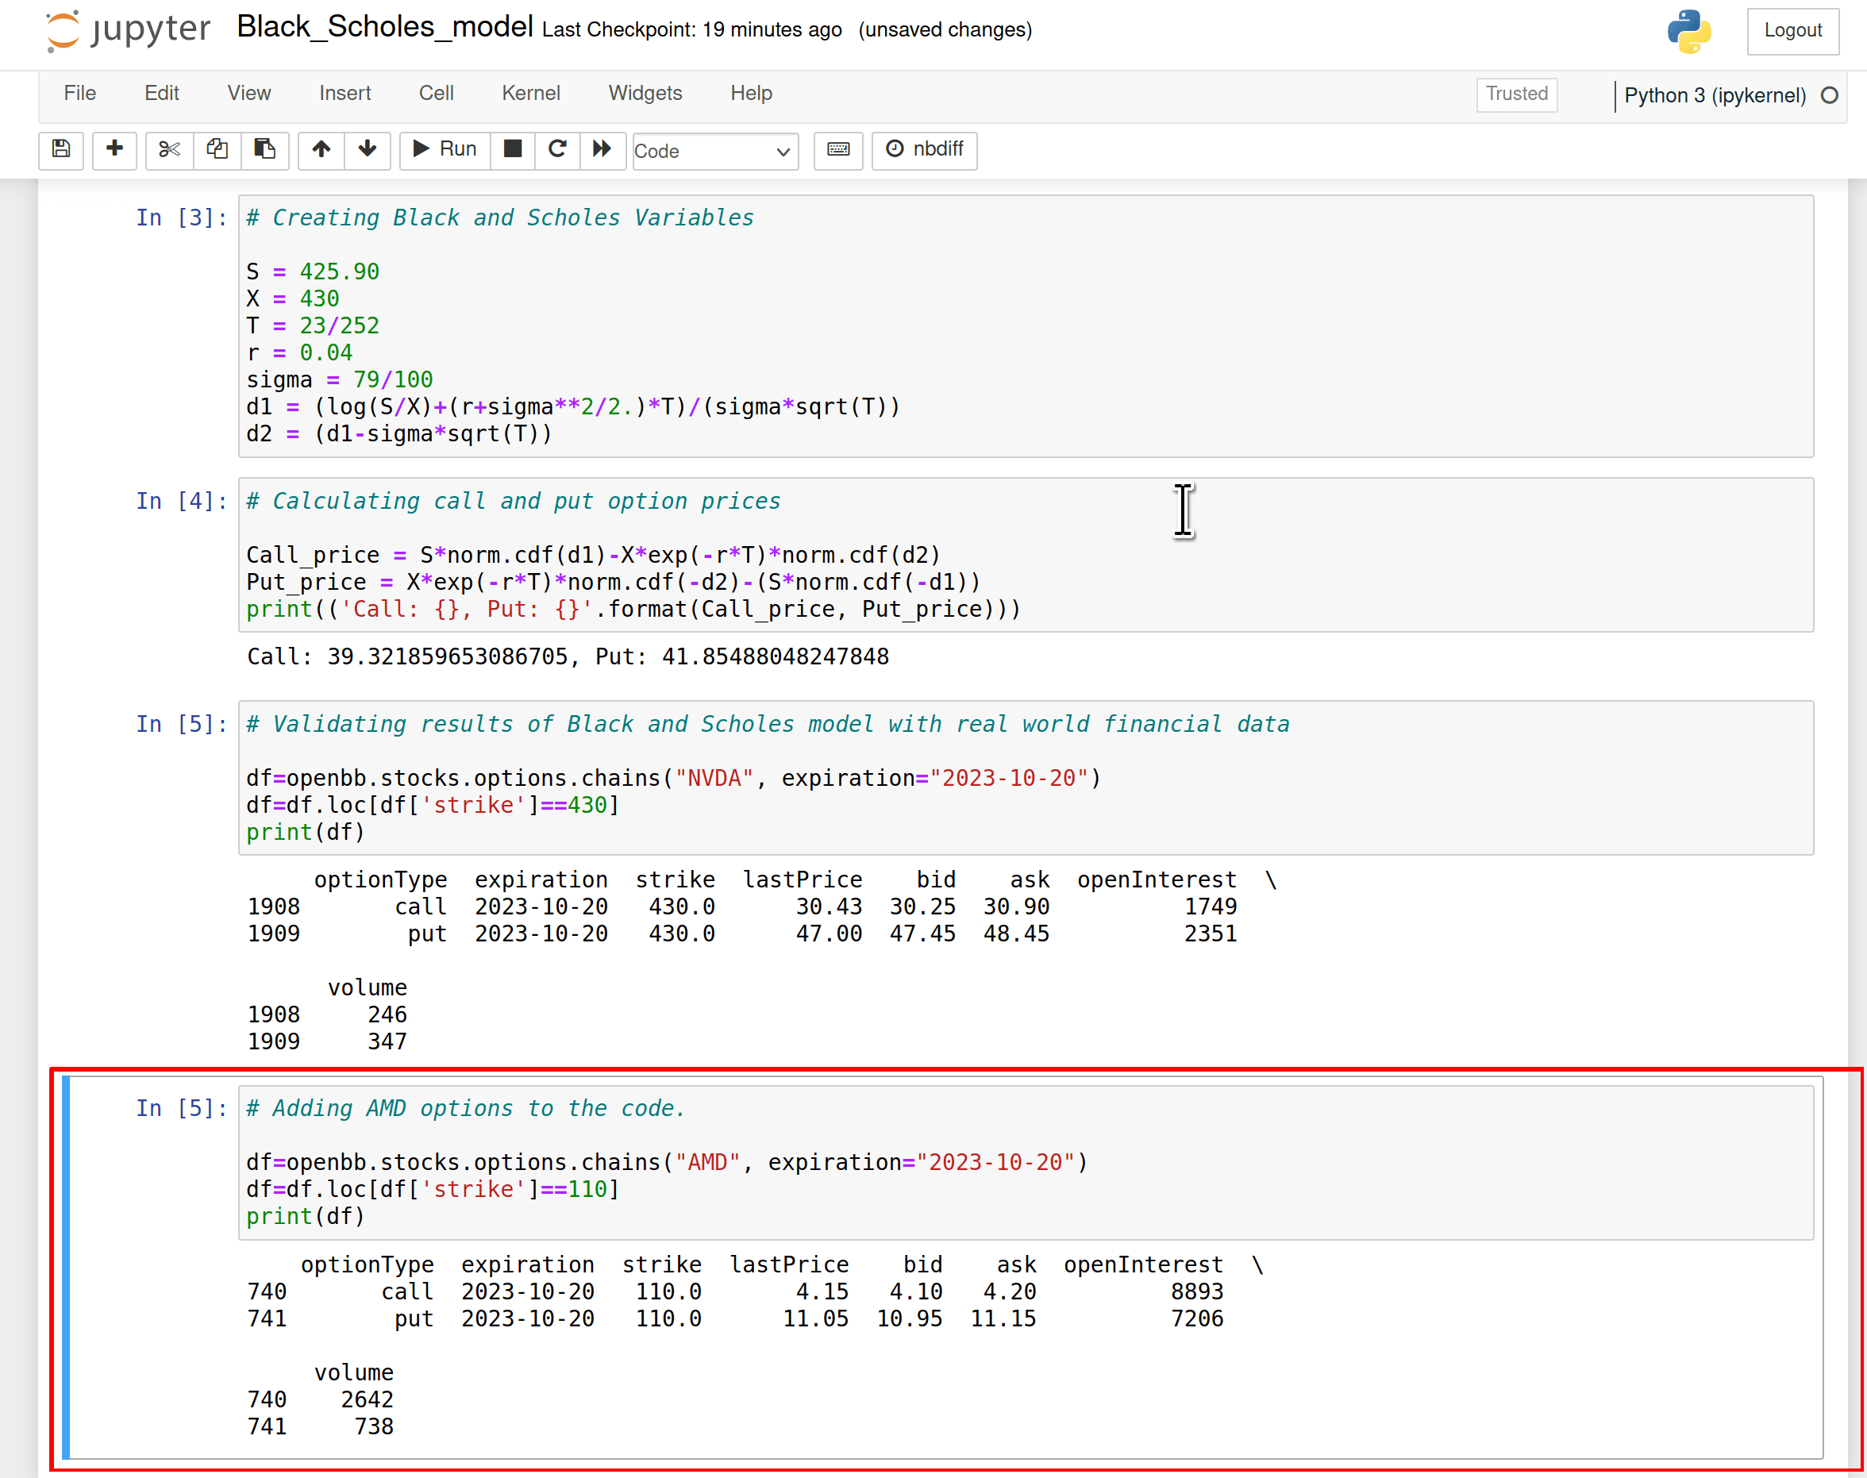Viewport: 1867px width, 1478px height.
Task: Open the command palette keyboard icon
Action: [838, 150]
